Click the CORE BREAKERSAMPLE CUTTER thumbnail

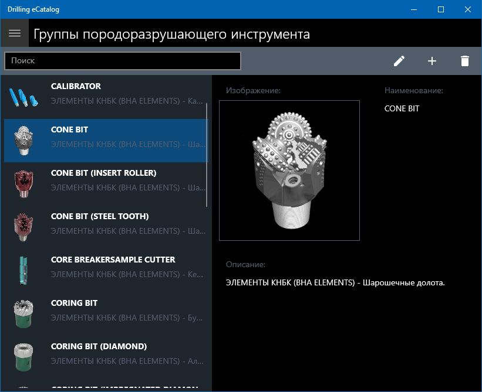[x=23, y=271]
